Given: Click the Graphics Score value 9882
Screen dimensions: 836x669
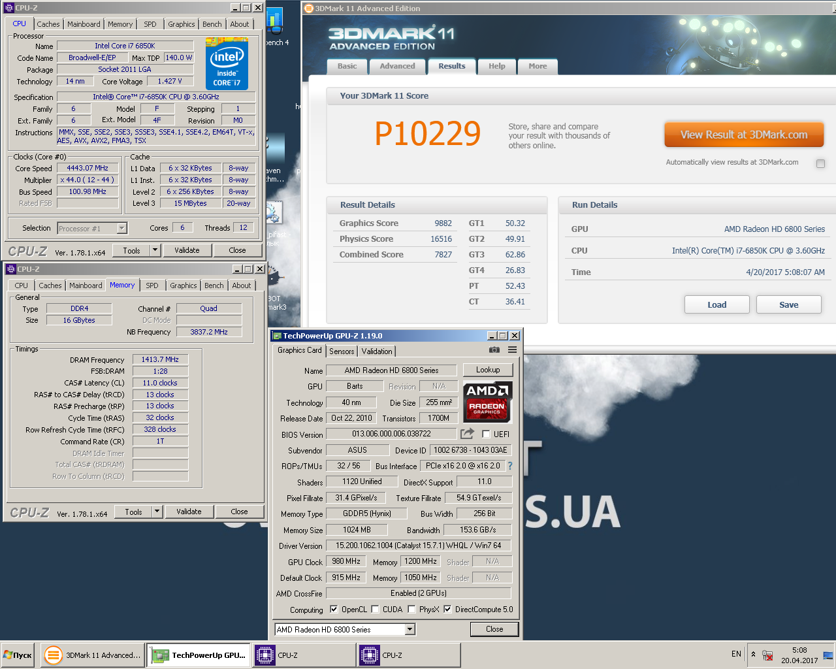Looking at the screenshot, I should point(443,223).
